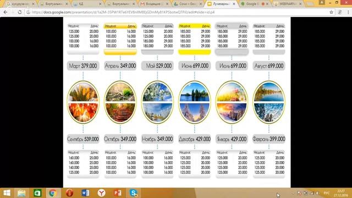Close the КД tab
Viewport: 352px width, 198px height.
pyautogui.click(x=100, y=4)
